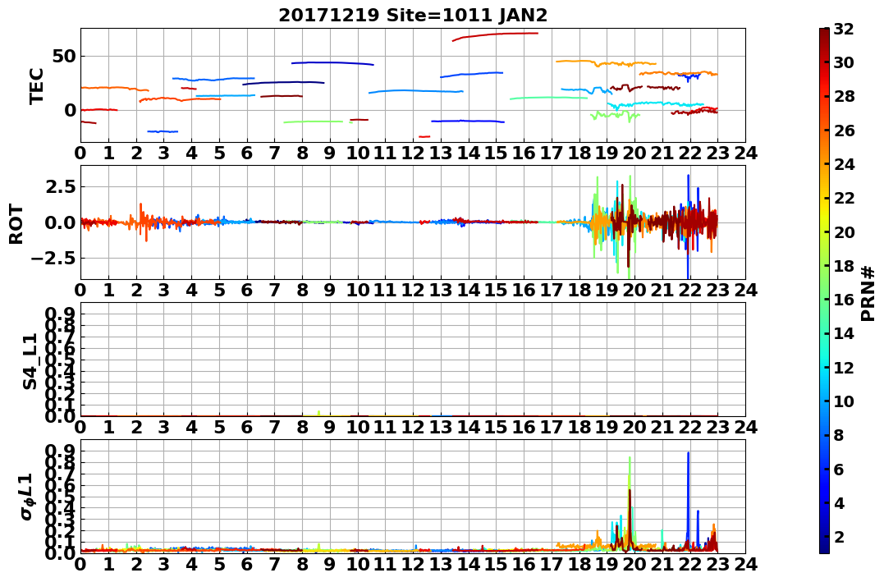Image resolution: width=884 pixels, height=582 pixels.
Task: Click colorbar tick value 32
Action: (x=844, y=29)
